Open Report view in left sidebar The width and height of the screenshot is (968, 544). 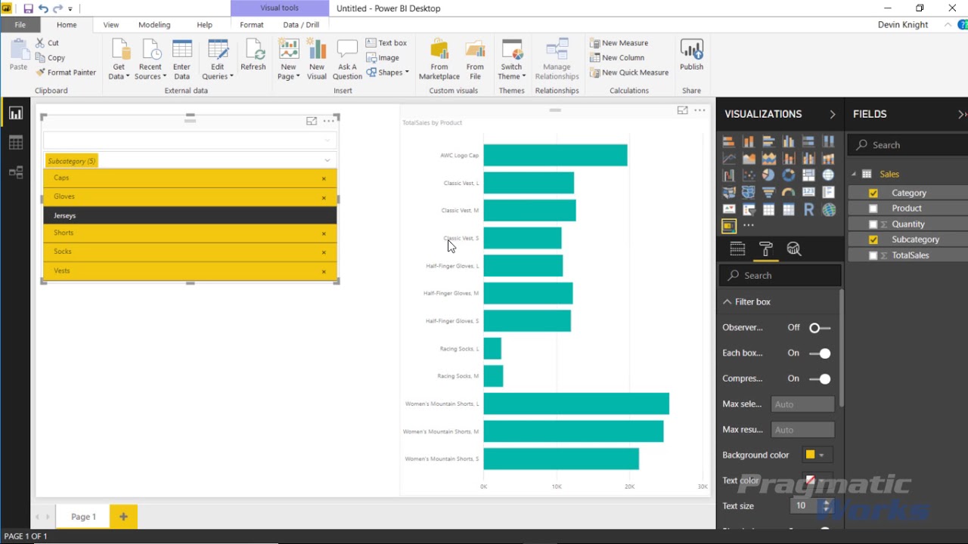point(16,113)
